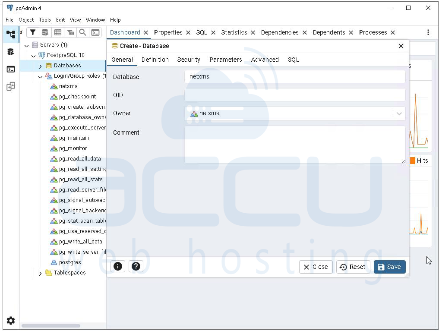This screenshot has height=331, width=439.
Task: Open the Dashboard tab
Action: (125, 32)
